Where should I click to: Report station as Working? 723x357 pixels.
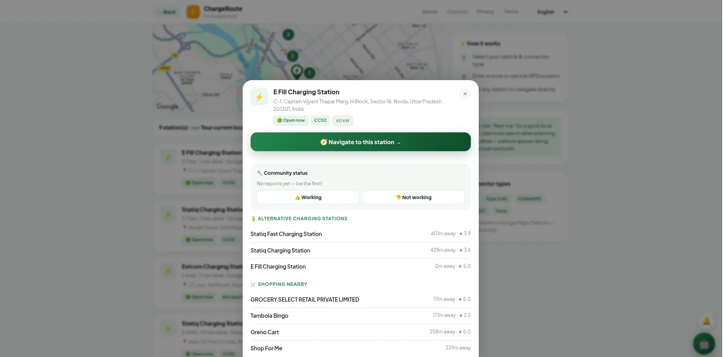308,197
